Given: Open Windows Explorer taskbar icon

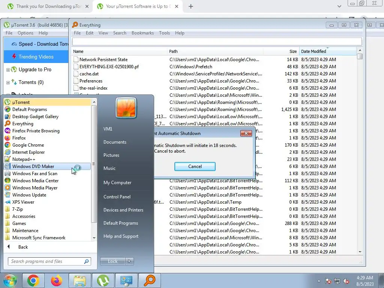Looking at the screenshot, I should coord(80,280).
